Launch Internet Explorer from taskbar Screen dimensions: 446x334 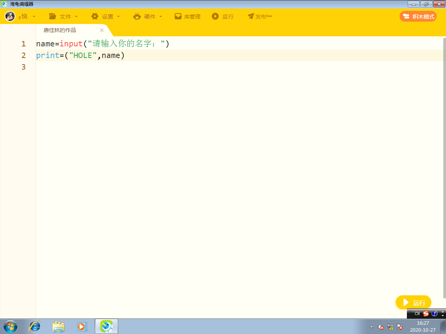(x=35, y=327)
